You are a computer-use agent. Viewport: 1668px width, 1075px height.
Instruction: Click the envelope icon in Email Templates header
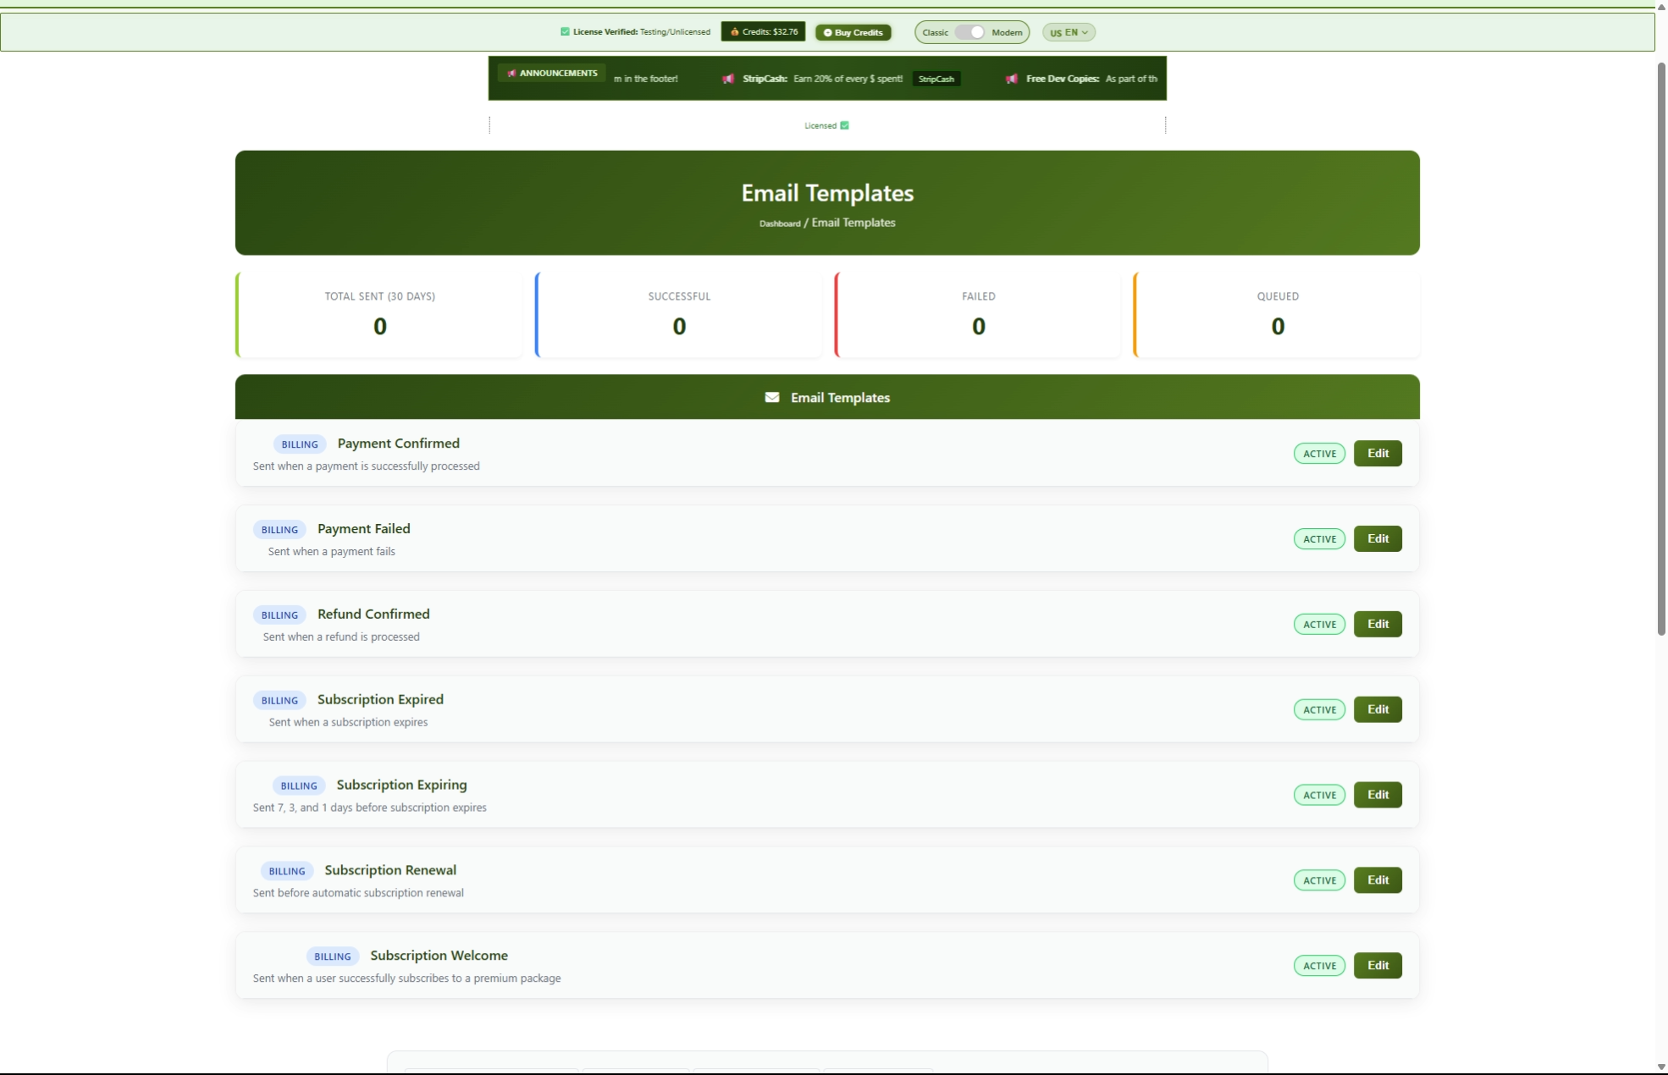click(x=771, y=397)
